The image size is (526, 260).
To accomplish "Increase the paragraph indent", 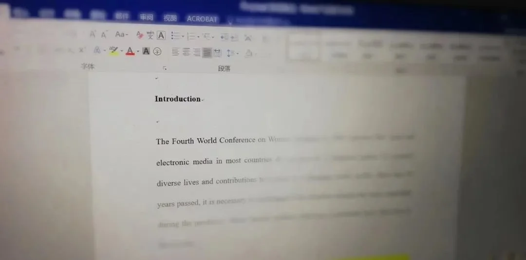I will click(234, 38).
